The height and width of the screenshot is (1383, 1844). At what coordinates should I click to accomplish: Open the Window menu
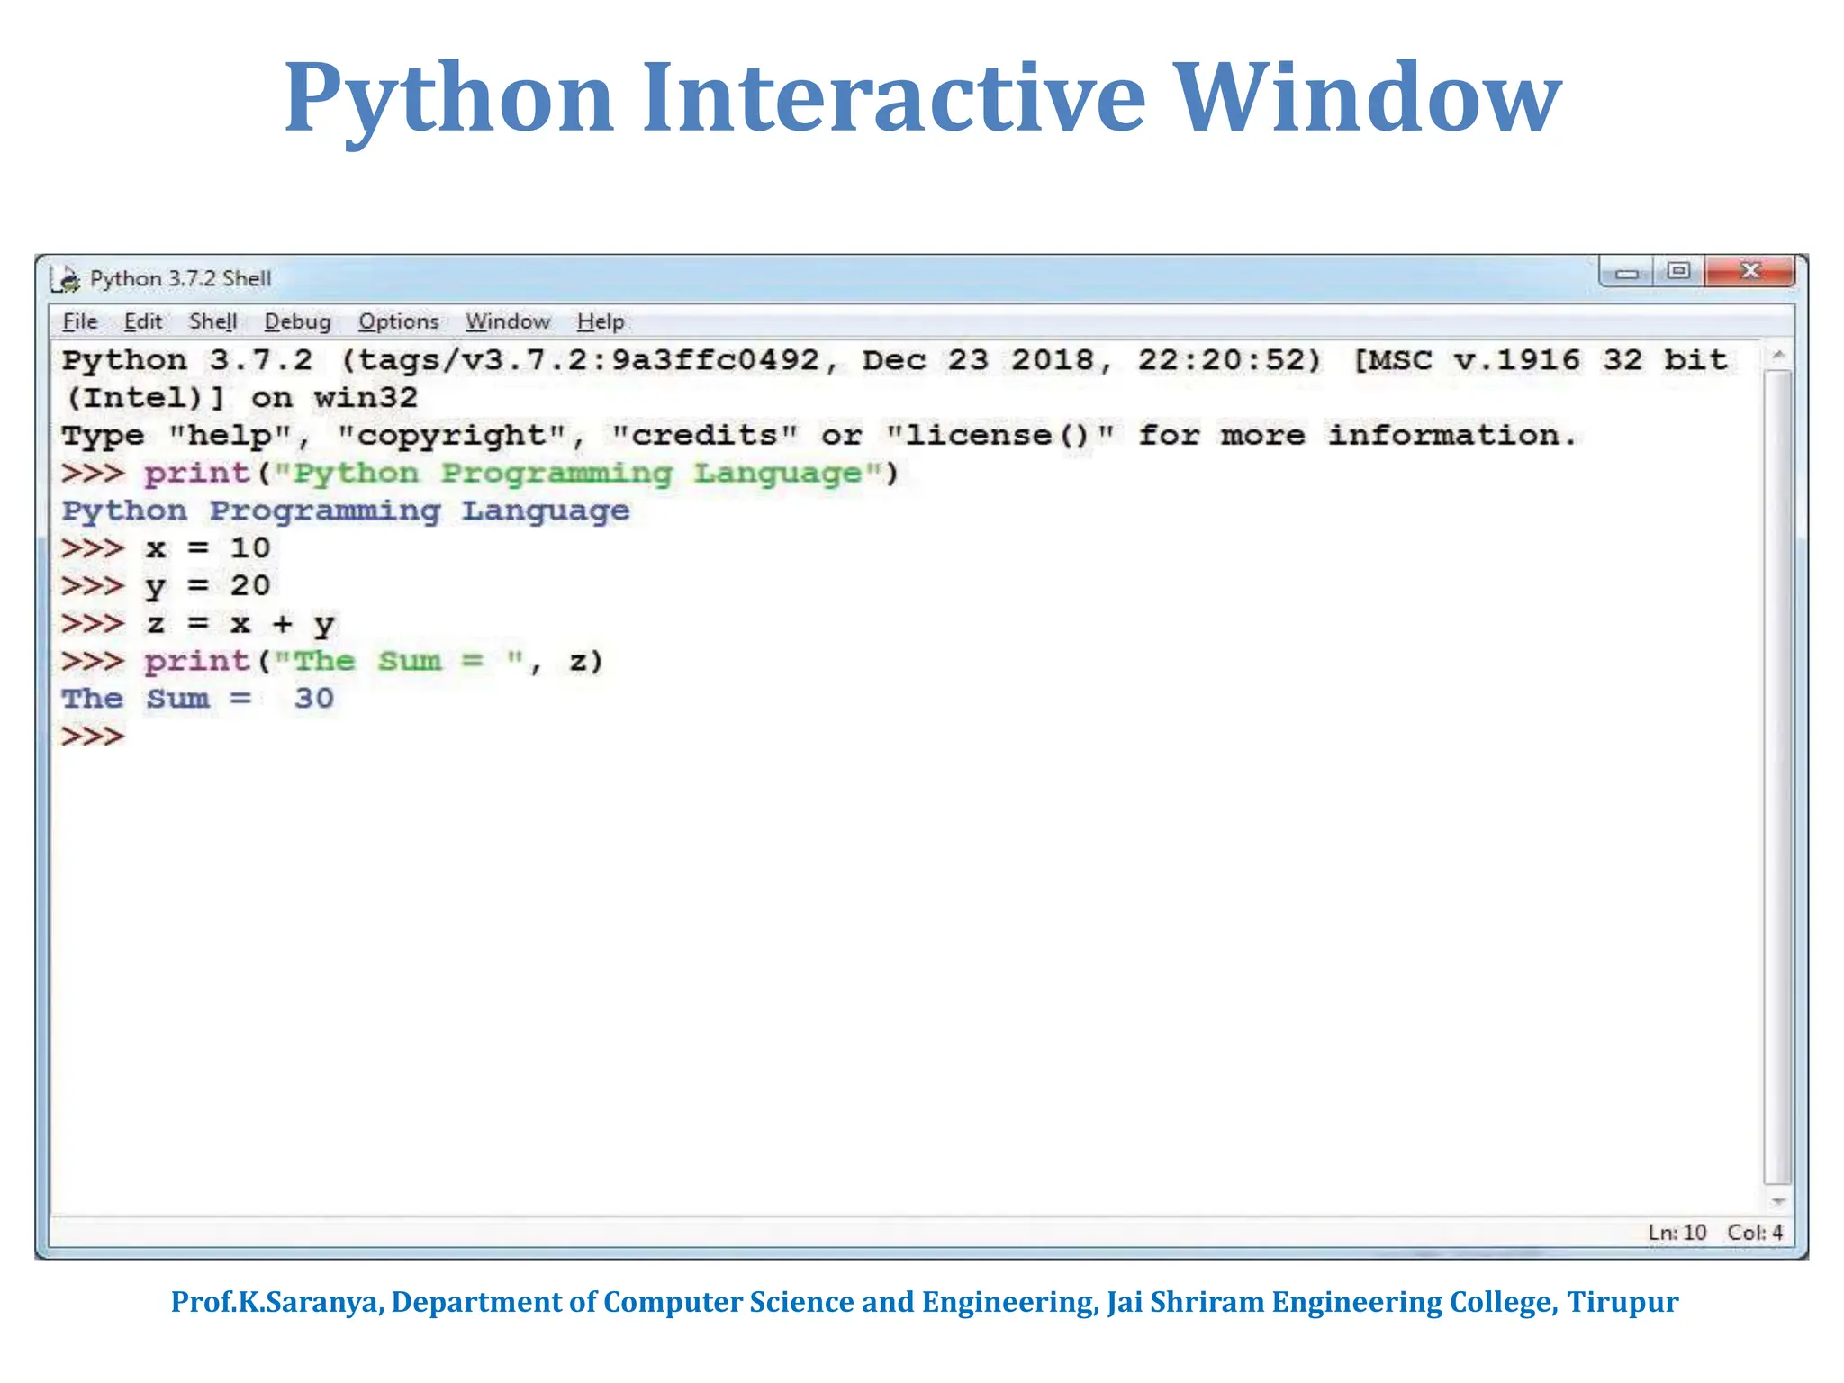coord(508,321)
